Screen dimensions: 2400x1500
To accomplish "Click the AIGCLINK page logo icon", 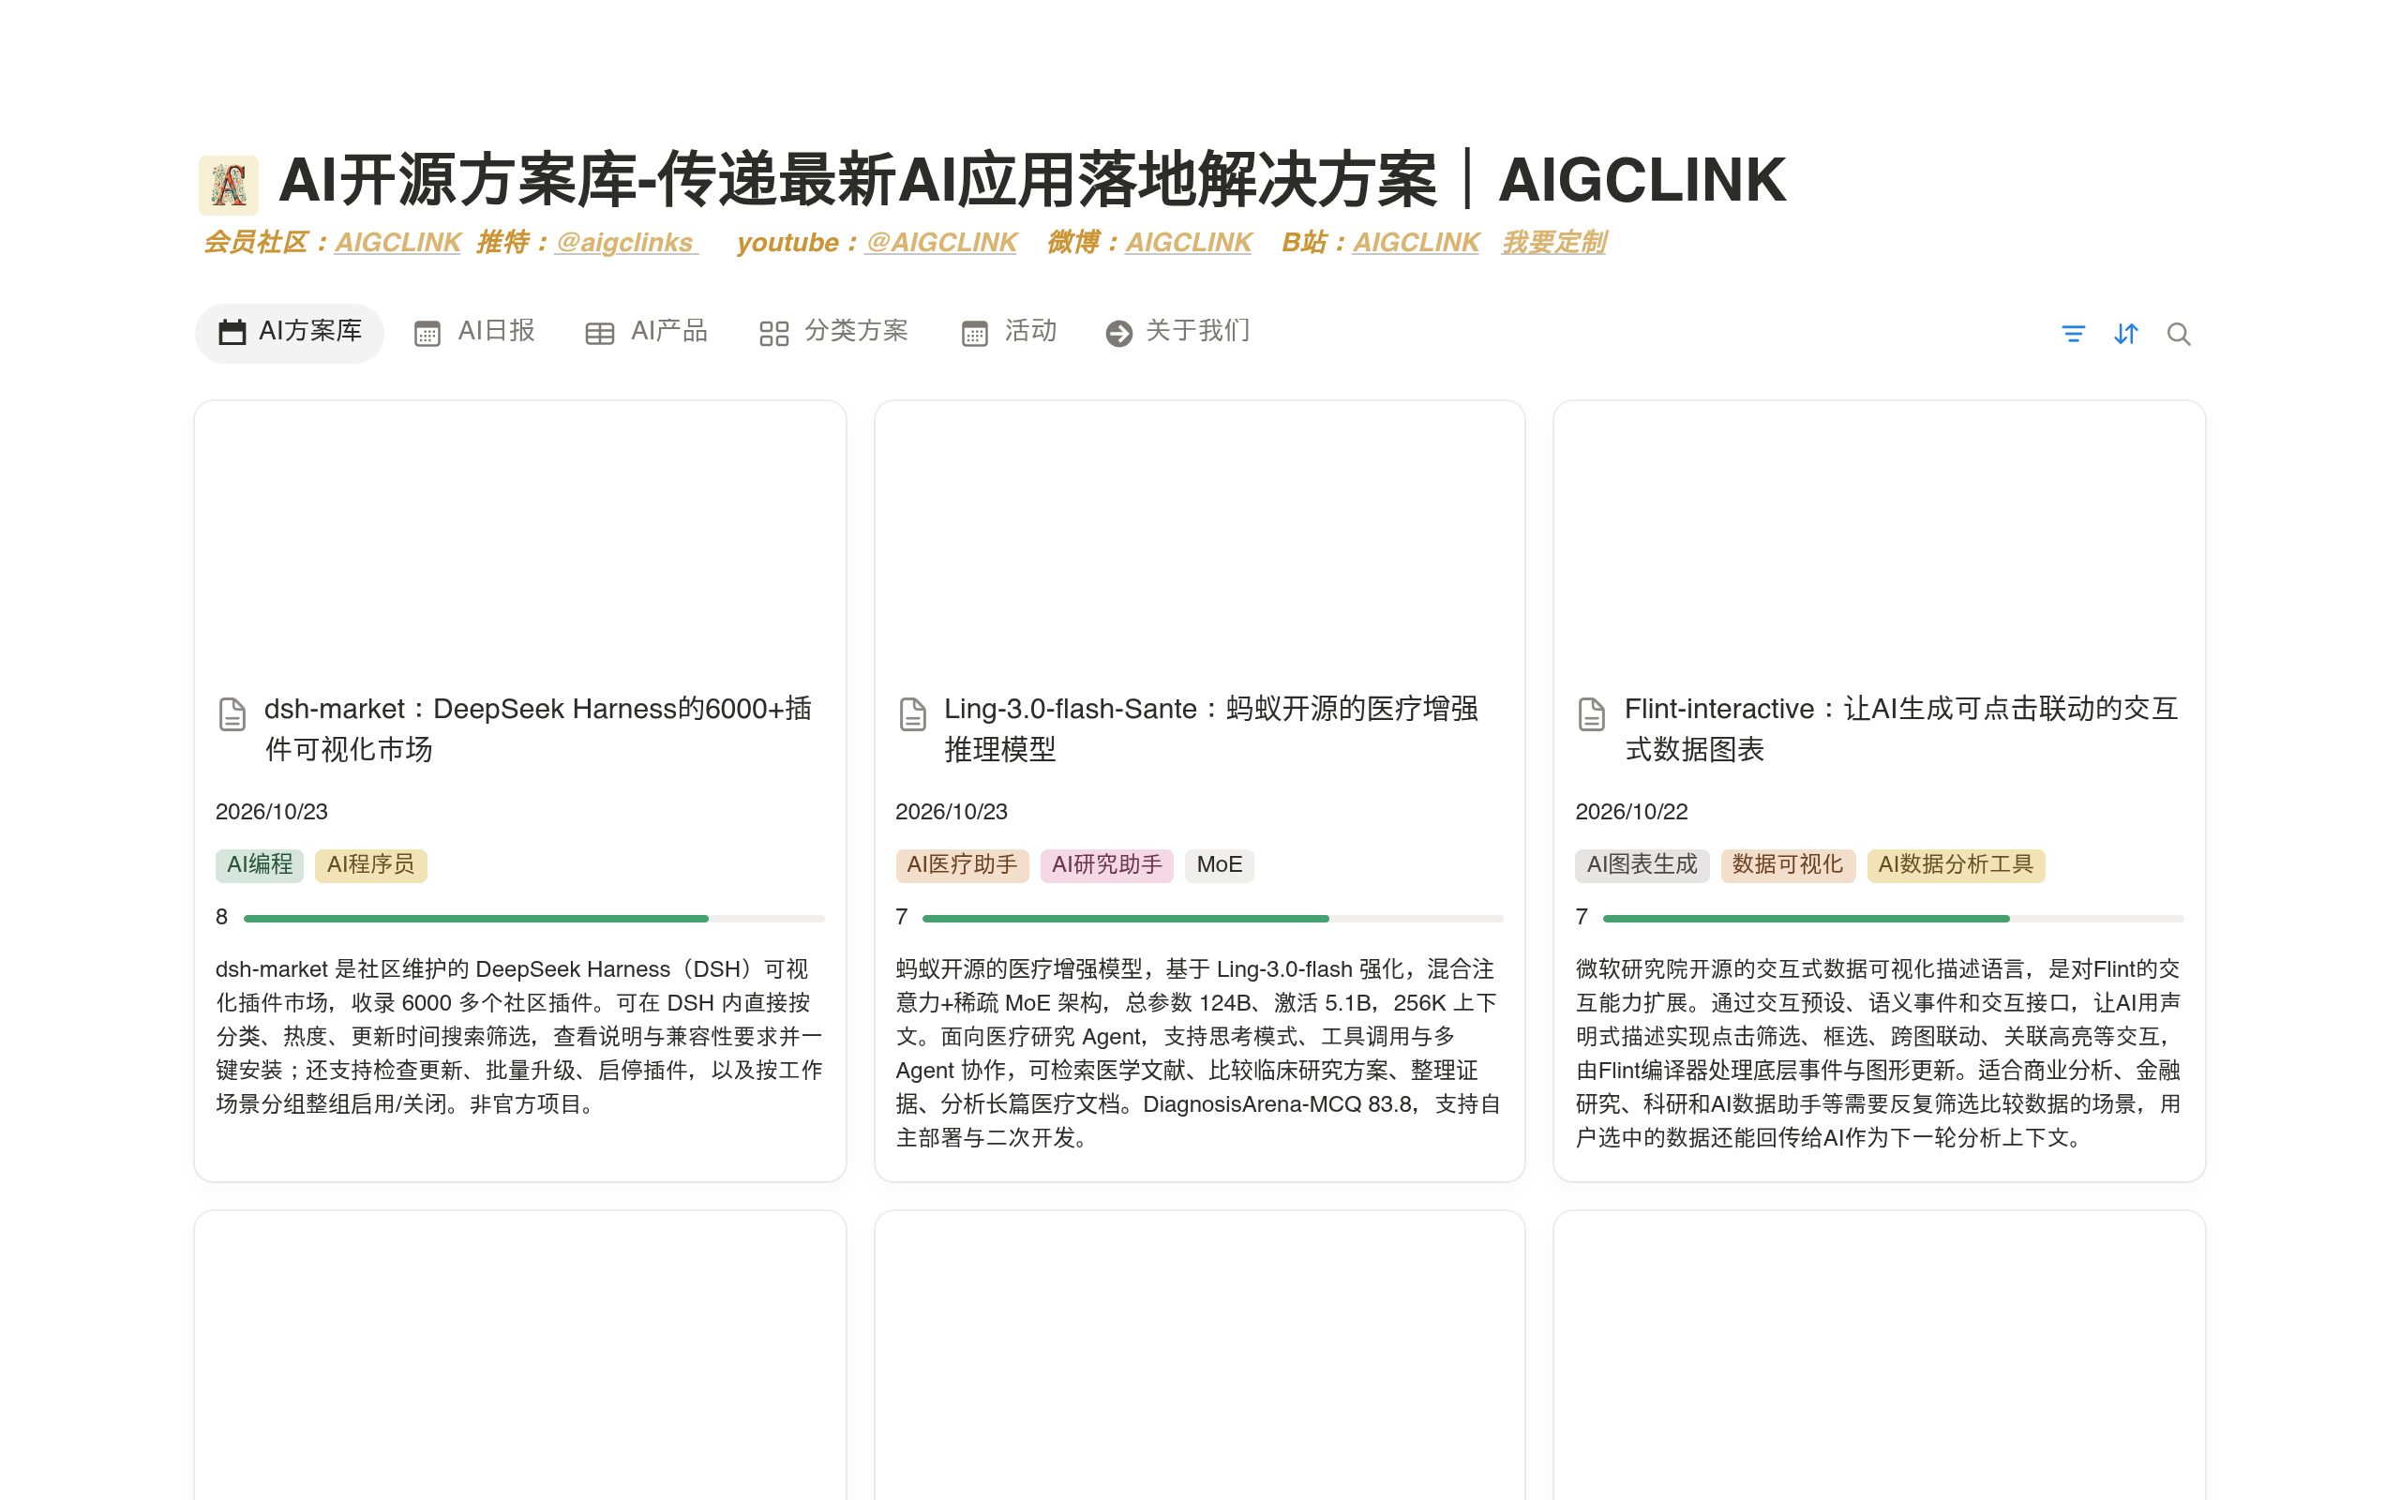I will [x=228, y=185].
